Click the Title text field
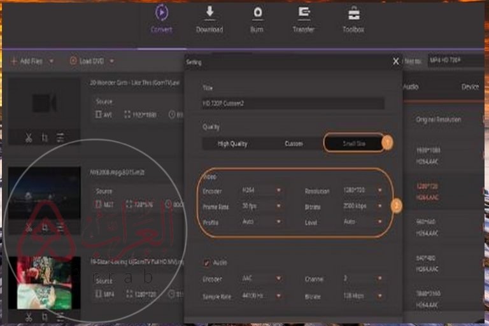 click(x=293, y=103)
